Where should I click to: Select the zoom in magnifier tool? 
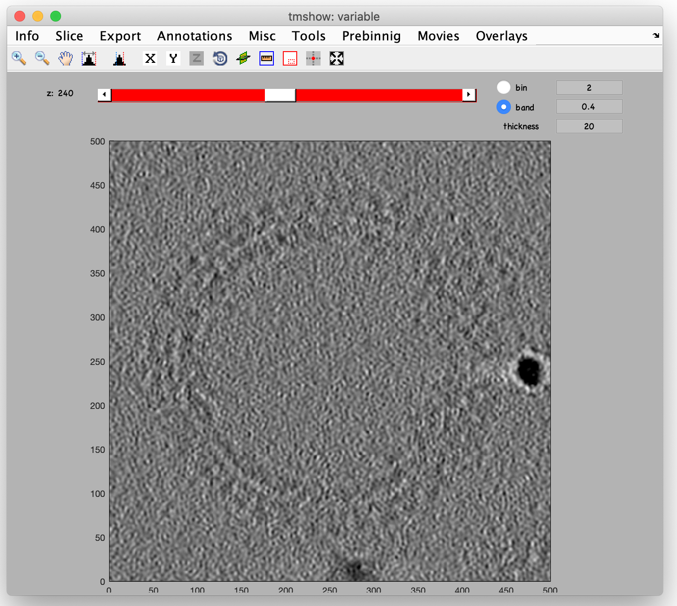(19, 58)
